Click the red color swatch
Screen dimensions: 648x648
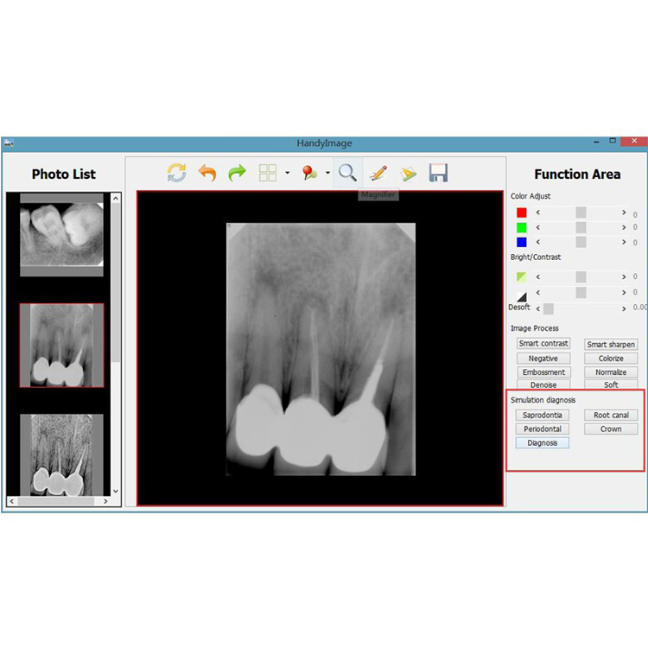coord(522,213)
